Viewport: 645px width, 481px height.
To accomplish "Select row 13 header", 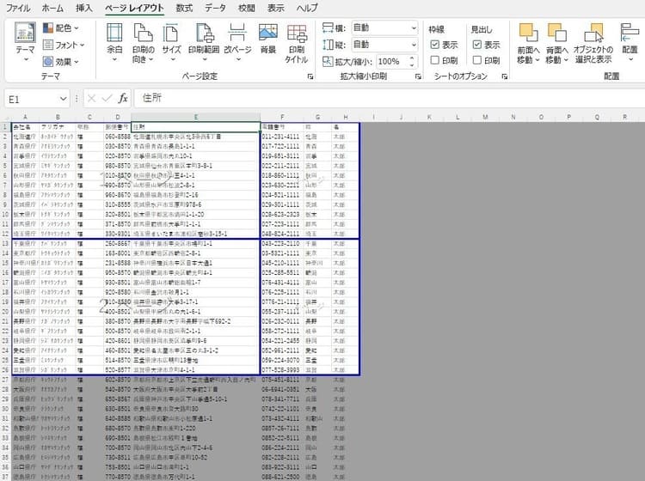I will pyautogui.click(x=5, y=244).
